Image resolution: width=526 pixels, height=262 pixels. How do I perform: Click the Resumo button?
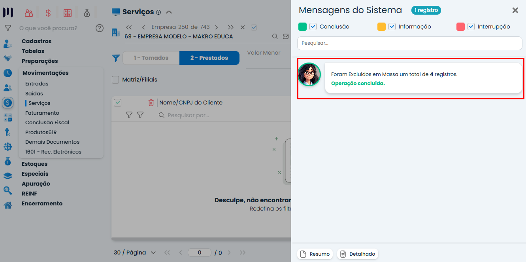click(x=315, y=254)
